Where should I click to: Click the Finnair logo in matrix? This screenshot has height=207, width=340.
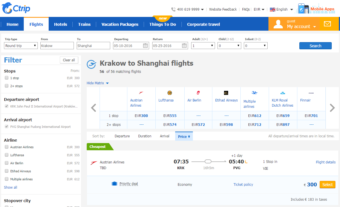click(x=311, y=93)
